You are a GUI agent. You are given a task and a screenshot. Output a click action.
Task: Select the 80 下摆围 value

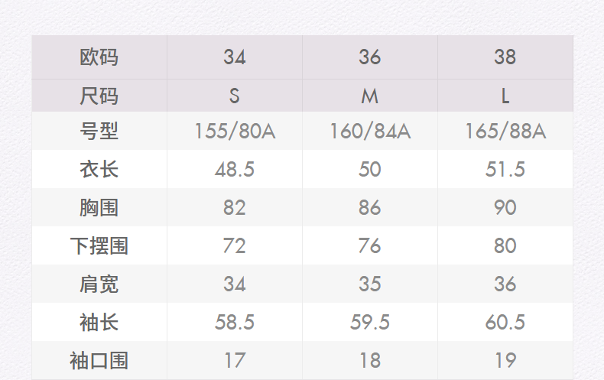[505, 245]
